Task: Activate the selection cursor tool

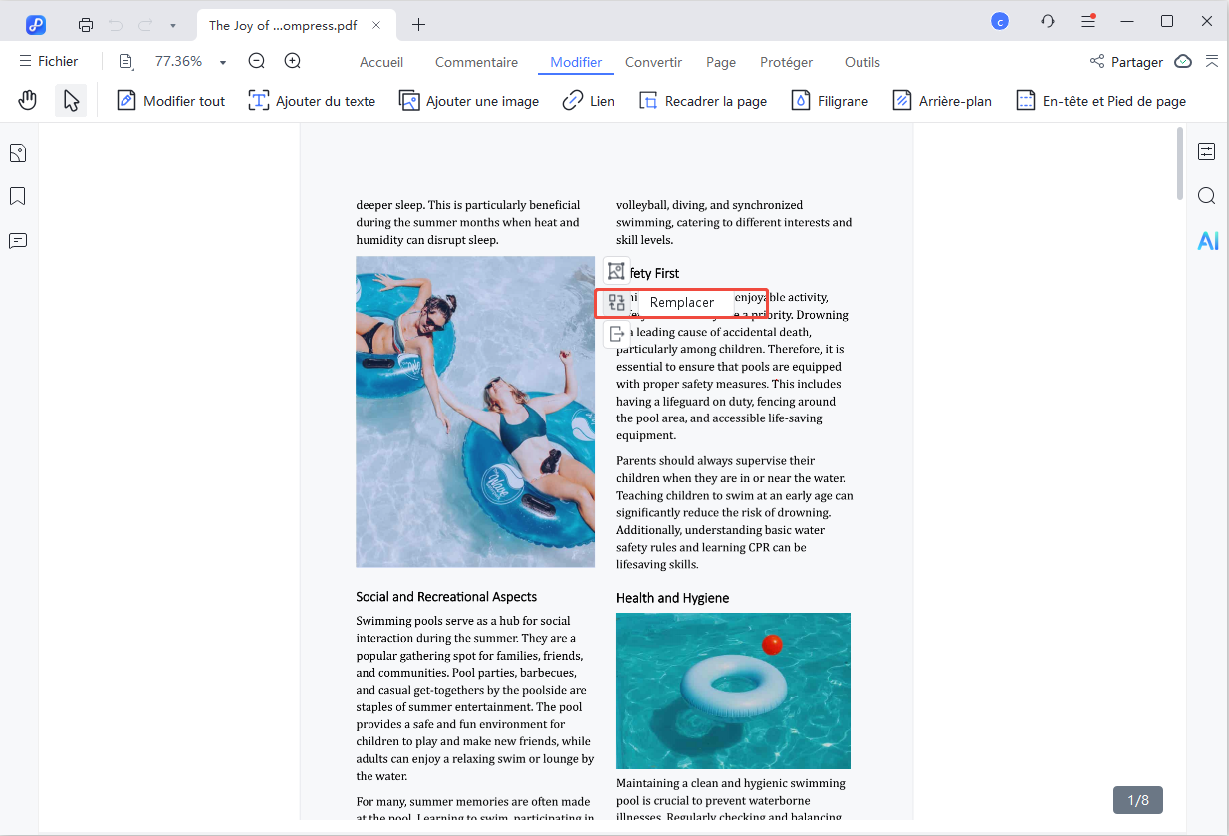Action: pos(71,100)
